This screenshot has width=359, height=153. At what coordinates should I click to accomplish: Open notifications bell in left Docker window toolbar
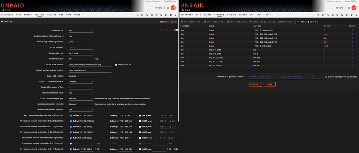click(176, 15)
